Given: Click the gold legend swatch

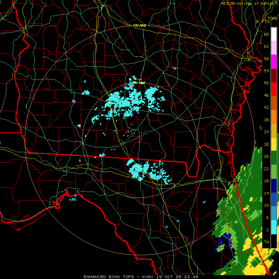Looking at the screenshot, I should coord(274,131).
